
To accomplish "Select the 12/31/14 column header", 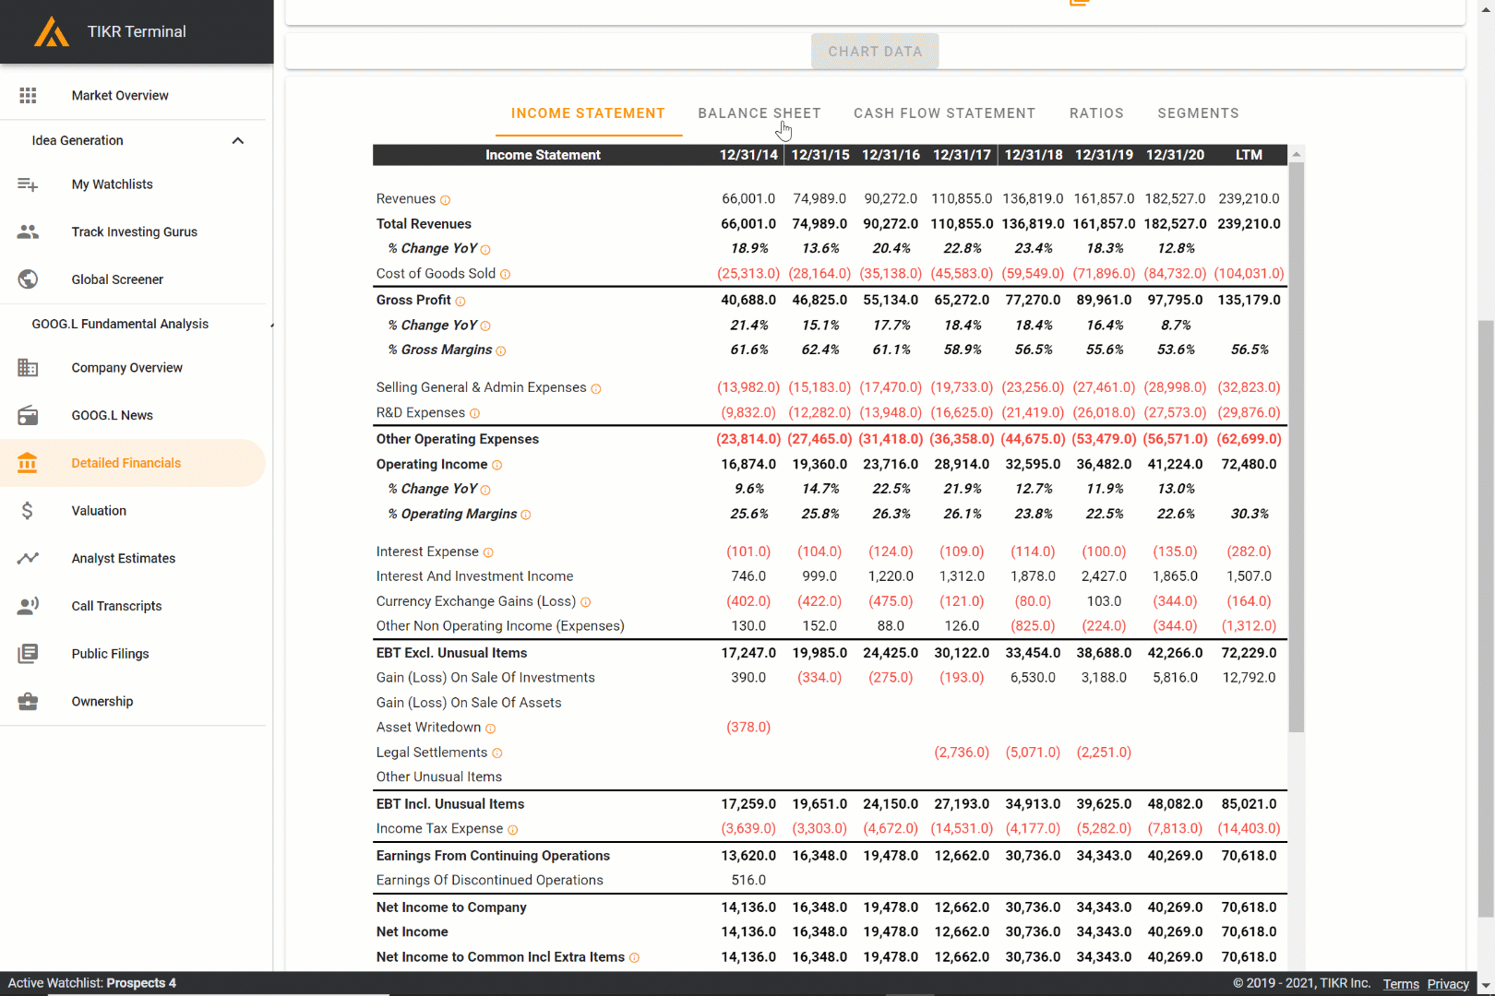I will tap(748, 155).
